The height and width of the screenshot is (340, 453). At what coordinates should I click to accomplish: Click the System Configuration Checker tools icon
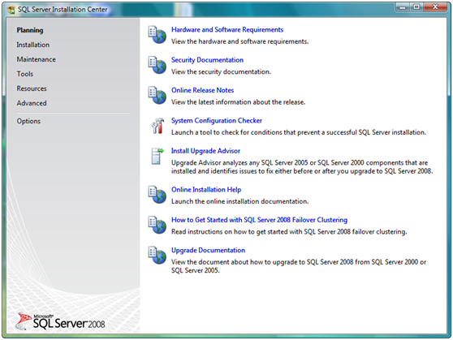tap(157, 126)
